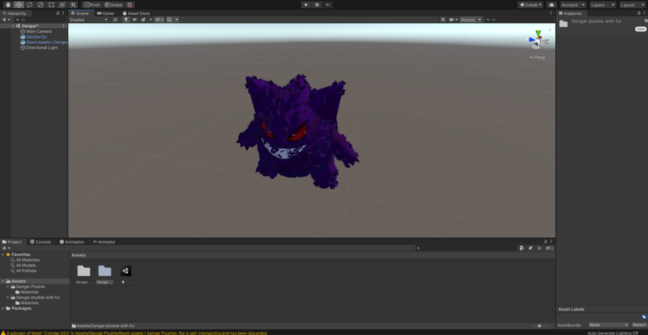Open the AssetBundle None dropdown
Viewport: 648px width, 335px height.
coord(608,325)
